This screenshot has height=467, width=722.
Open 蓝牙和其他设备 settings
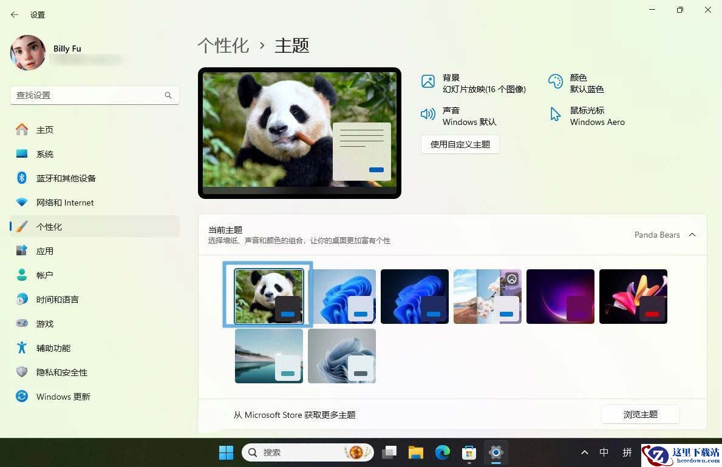pyautogui.click(x=94, y=178)
